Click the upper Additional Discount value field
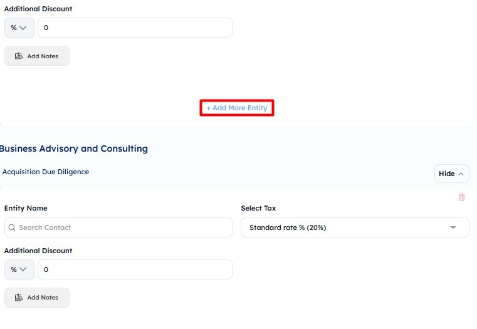Screen dimensions: 477x329 [x=135, y=28]
